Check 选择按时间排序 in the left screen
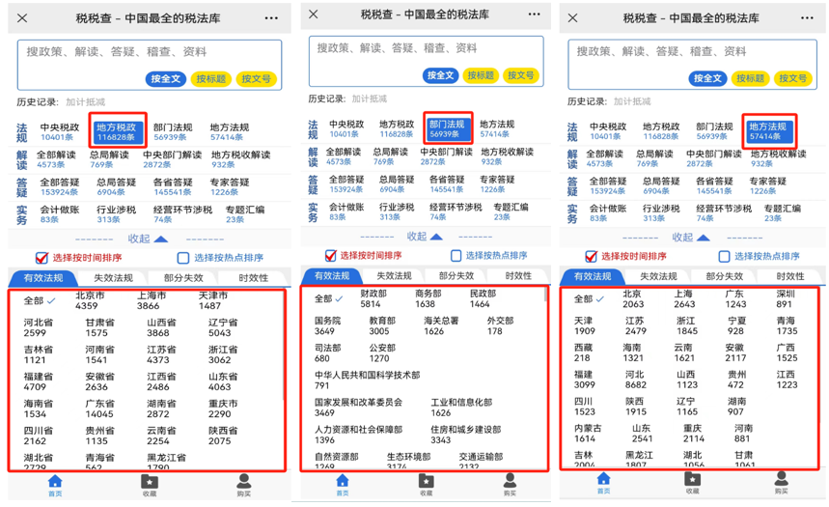This screenshot has width=829, height=507. 41,258
